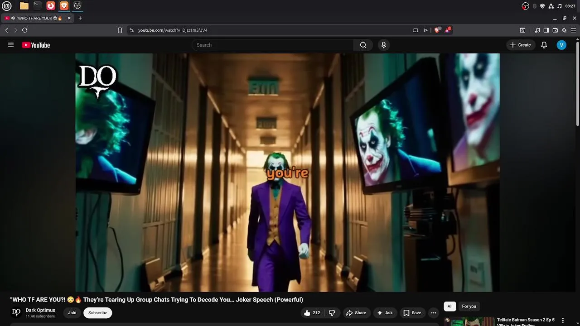
Task: Switch to the Brave browser panel icon
Action: click(64, 6)
